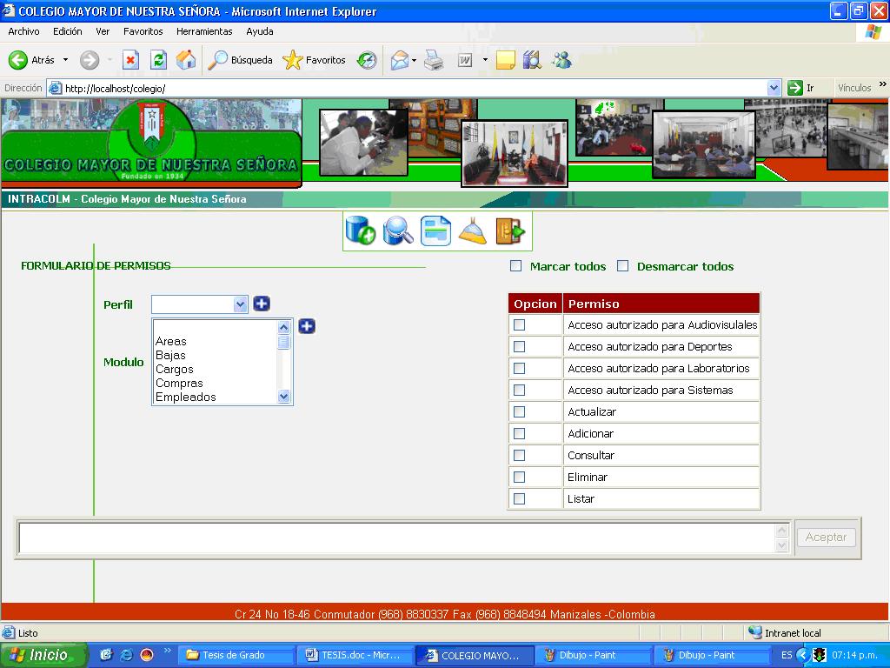Go to browser home page icon
This screenshot has width=890, height=668.
pos(186,60)
